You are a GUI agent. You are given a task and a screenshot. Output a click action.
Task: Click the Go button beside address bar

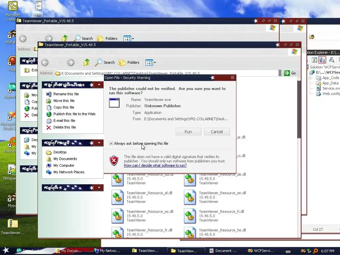[290, 73]
